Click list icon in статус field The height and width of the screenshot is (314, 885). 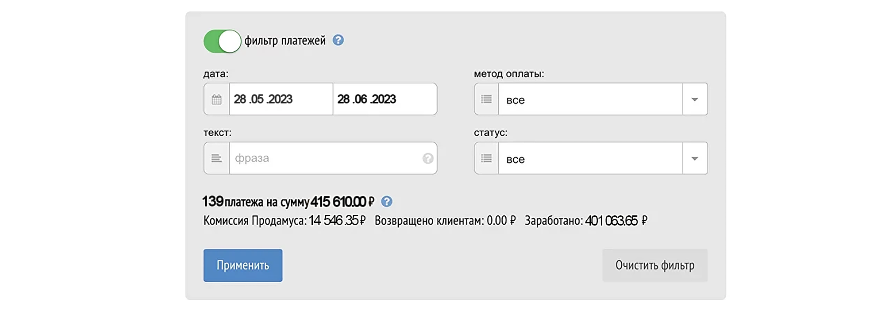(x=486, y=158)
